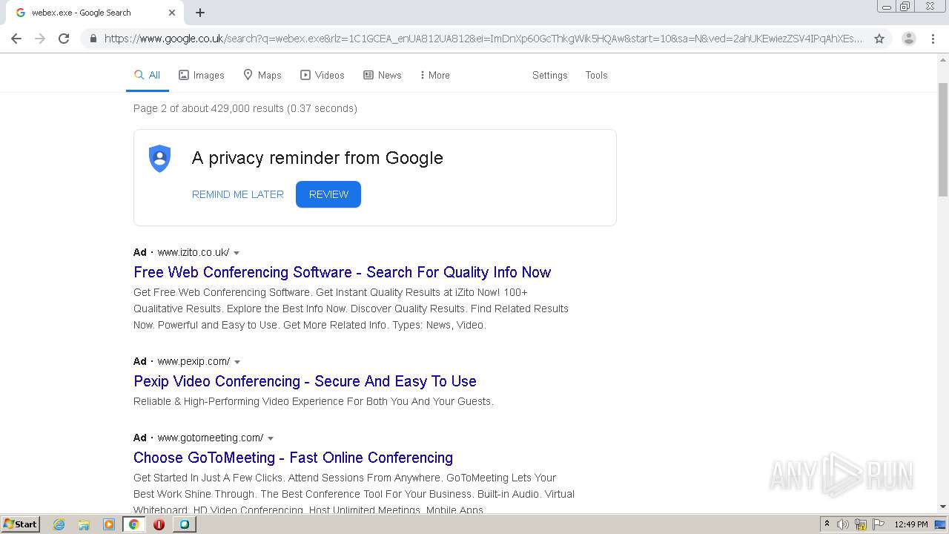The height and width of the screenshot is (534, 949).
Task: Launch the media player from the taskbar
Action: click(109, 524)
